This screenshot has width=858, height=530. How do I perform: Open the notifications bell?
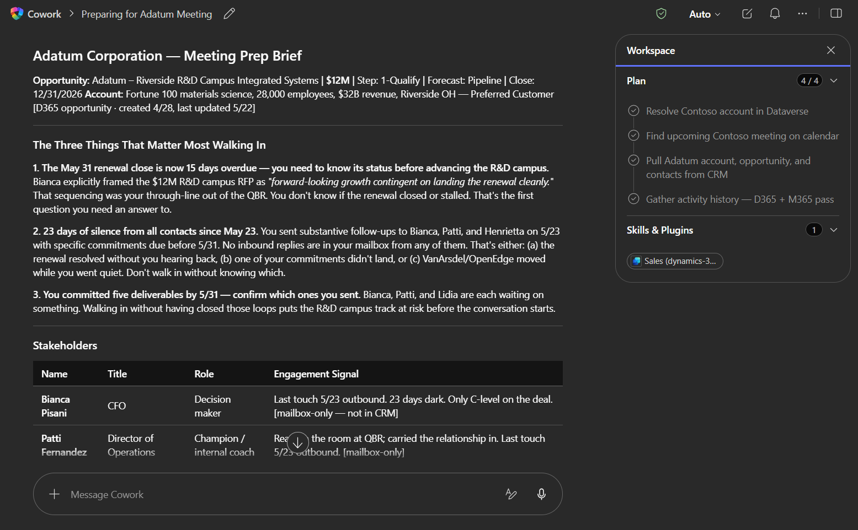(775, 14)
